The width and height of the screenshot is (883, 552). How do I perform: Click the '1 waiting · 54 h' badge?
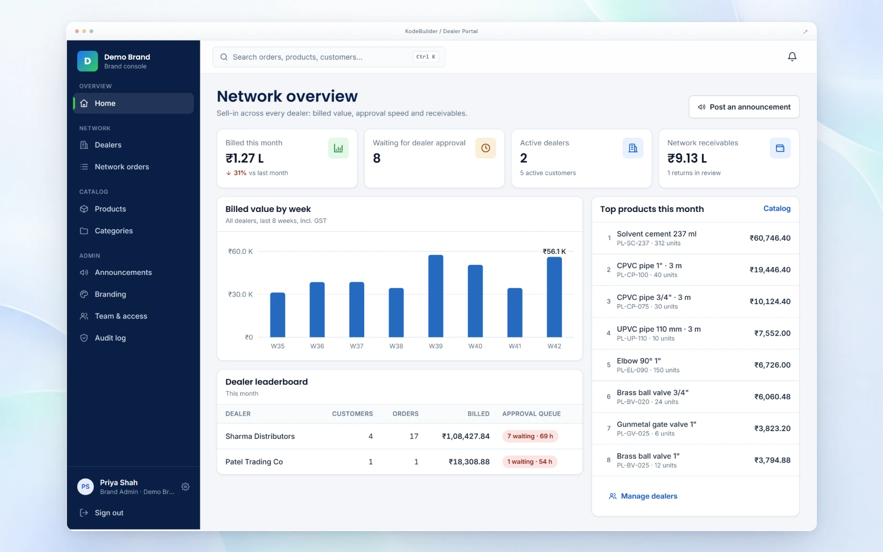[x=530, y=462]
